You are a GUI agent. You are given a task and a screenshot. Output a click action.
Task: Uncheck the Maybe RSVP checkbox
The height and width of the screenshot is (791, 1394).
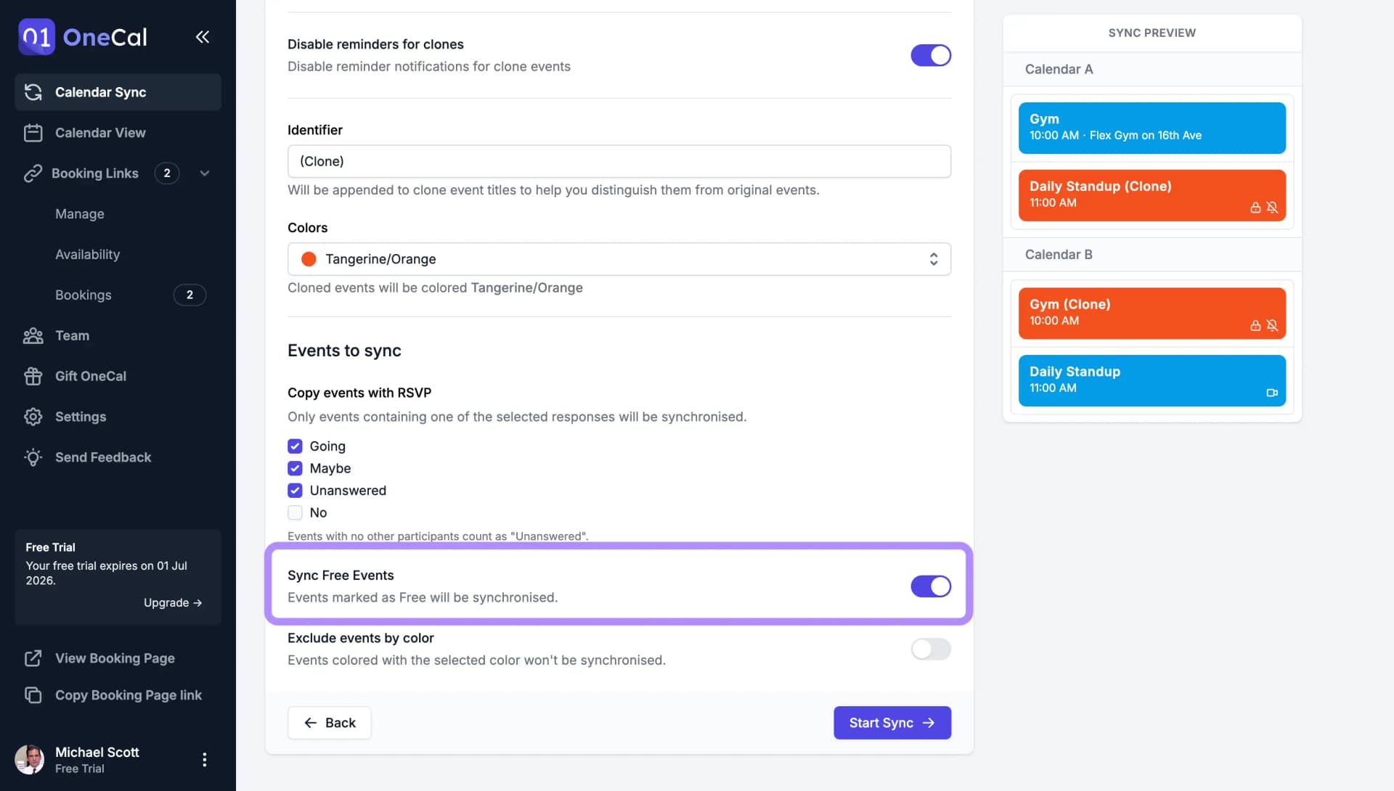tap(295, 468)
